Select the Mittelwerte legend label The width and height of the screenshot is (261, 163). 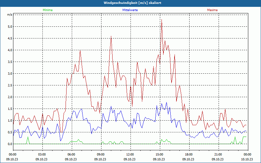coord(130,10)
